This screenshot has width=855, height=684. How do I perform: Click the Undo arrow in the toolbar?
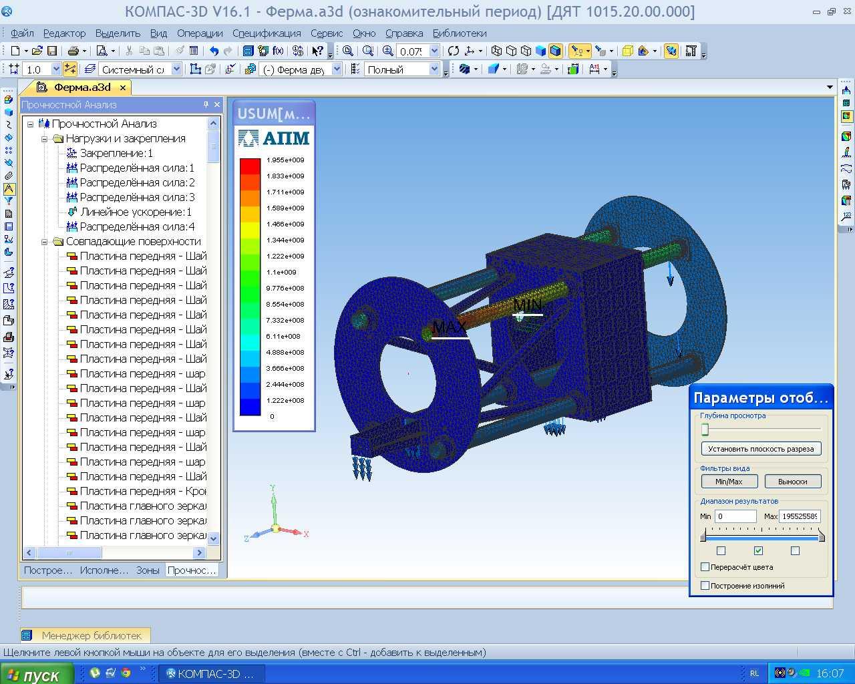tap(214, 51)
